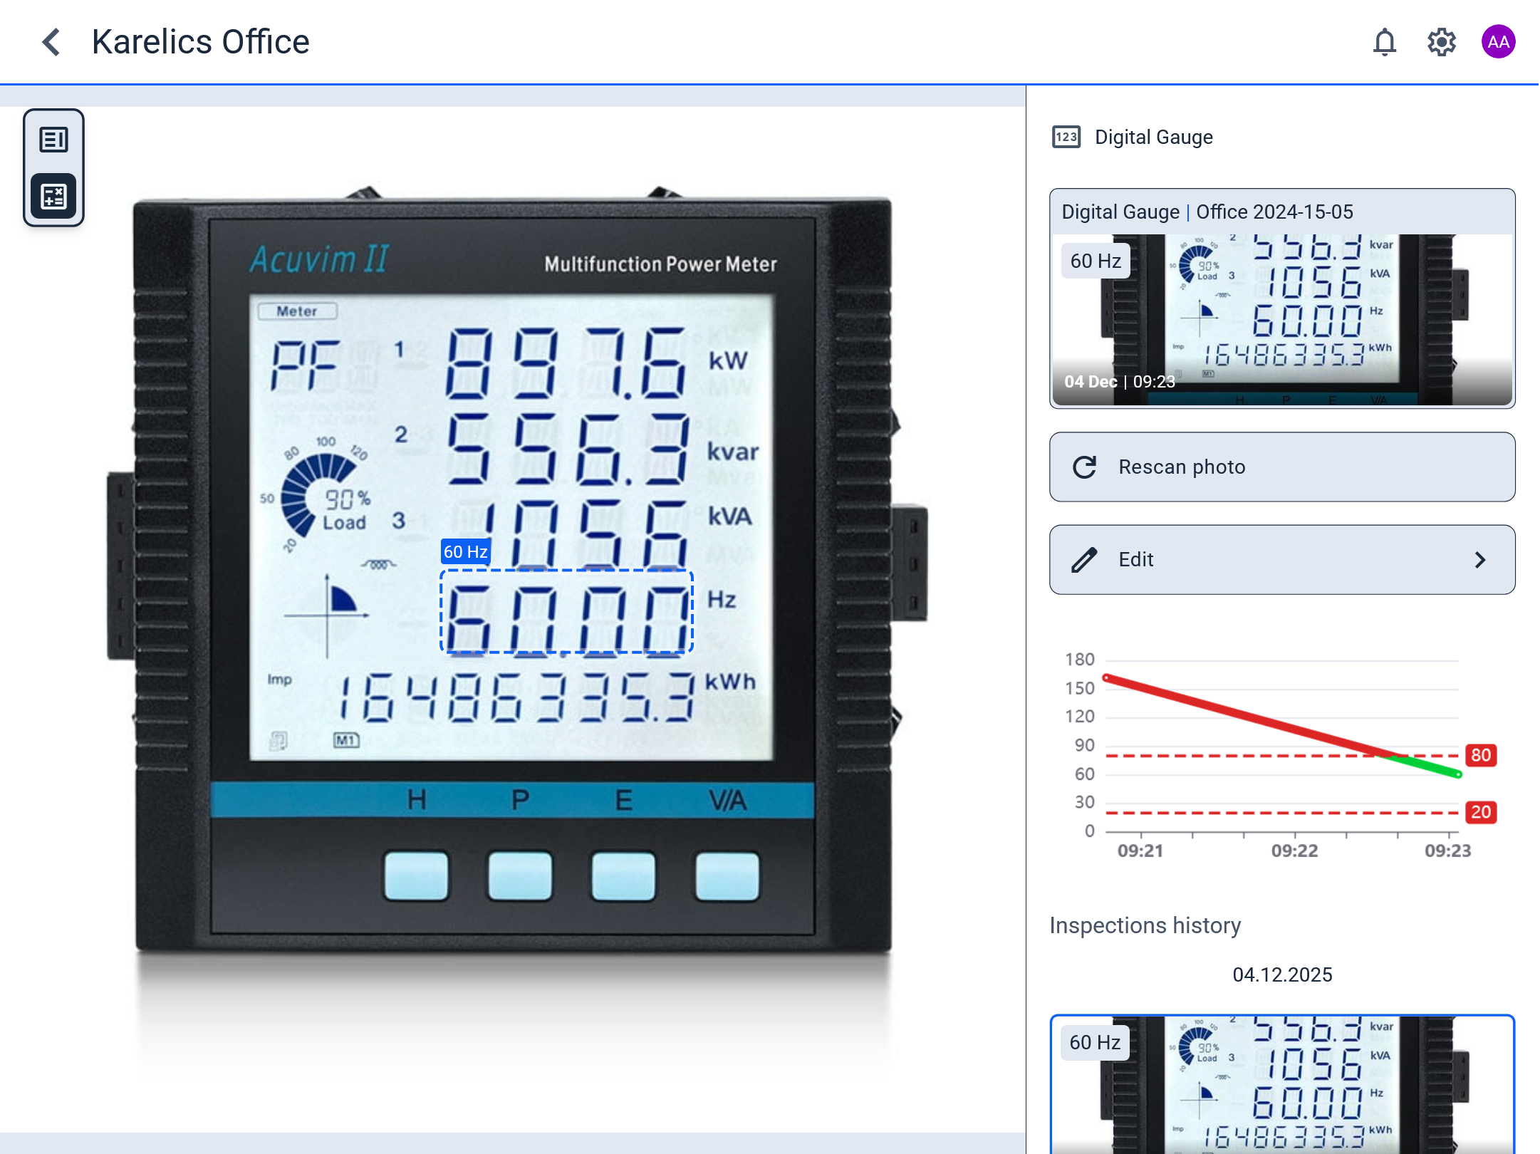1540x1154 pixels.
Task: Enable the gauge values view toggle
Action: pos(53,195)
